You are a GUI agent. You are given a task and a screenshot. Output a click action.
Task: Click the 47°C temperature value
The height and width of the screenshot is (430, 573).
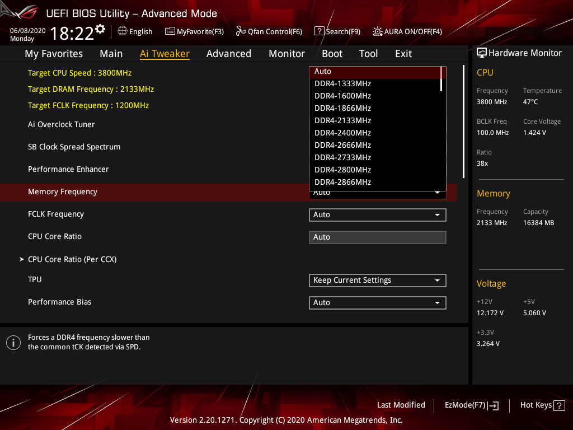pyautogui.click(x=530, y=102)
